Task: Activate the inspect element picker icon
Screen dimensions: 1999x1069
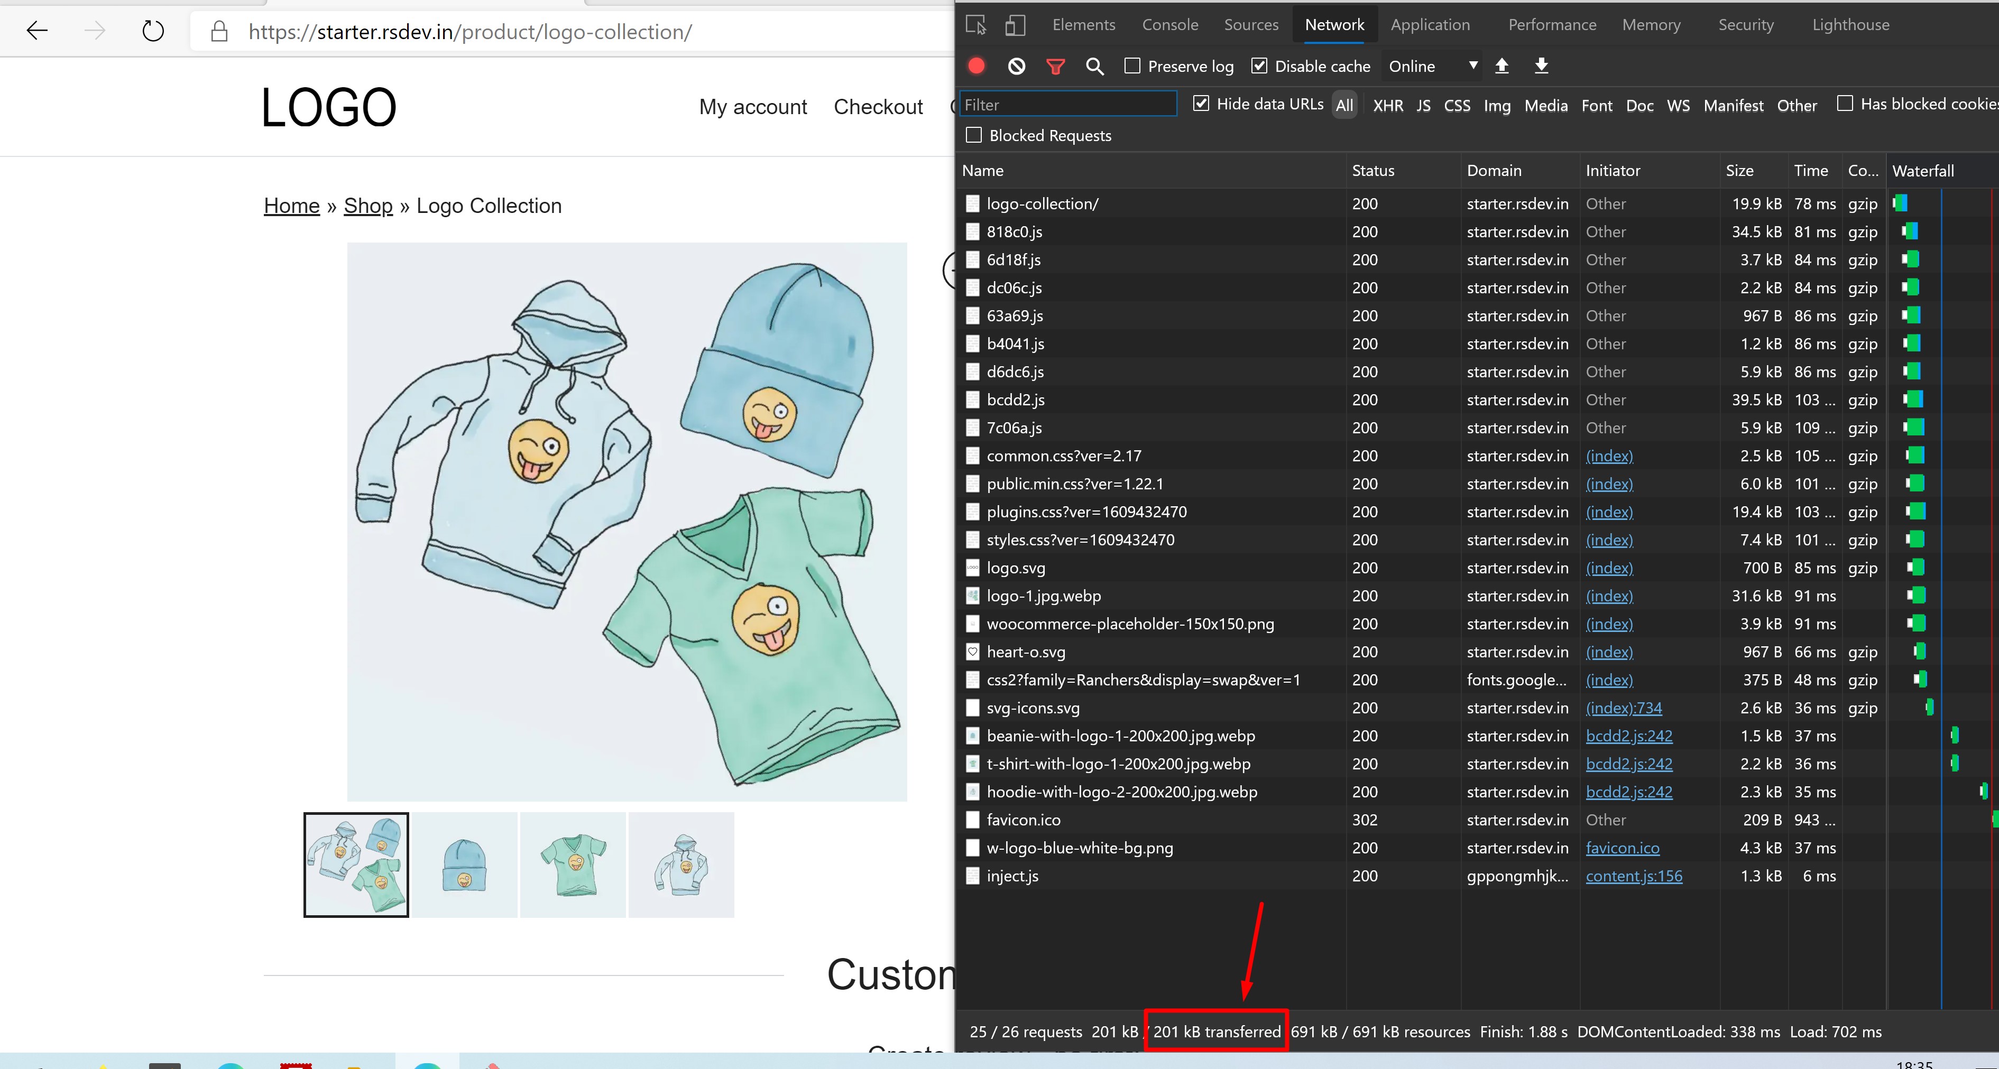Action: [x=975, y=25]
